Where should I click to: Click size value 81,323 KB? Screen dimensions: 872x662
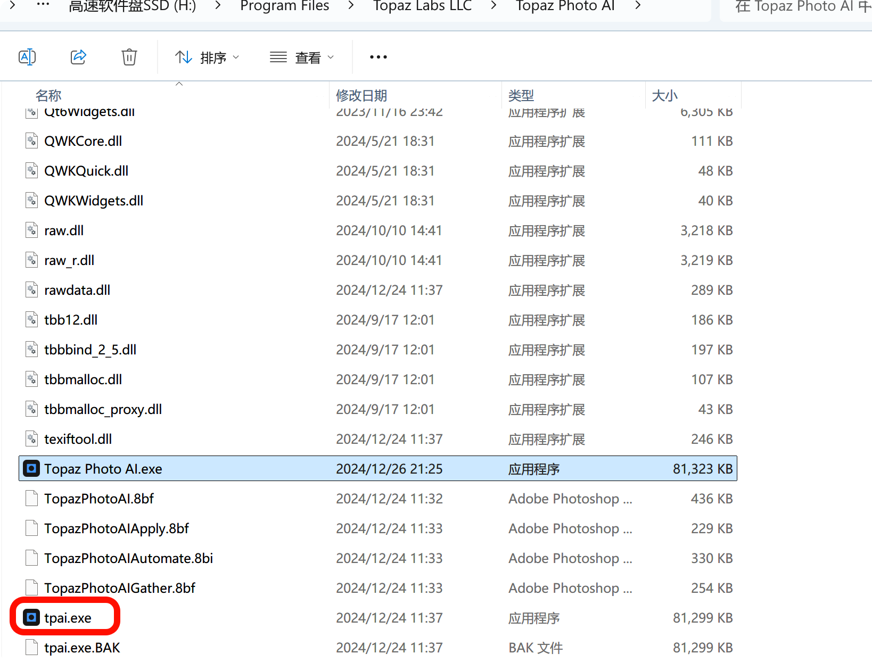tap(703, 469)
